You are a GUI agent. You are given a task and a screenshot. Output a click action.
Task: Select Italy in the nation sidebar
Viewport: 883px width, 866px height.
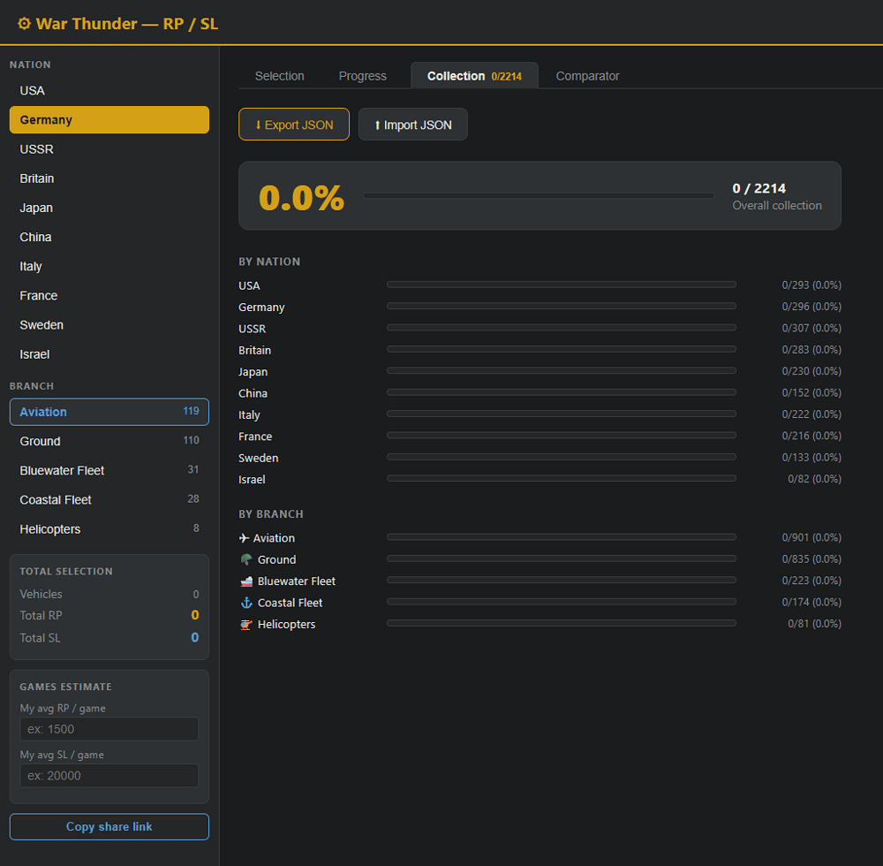click(109, 267)
